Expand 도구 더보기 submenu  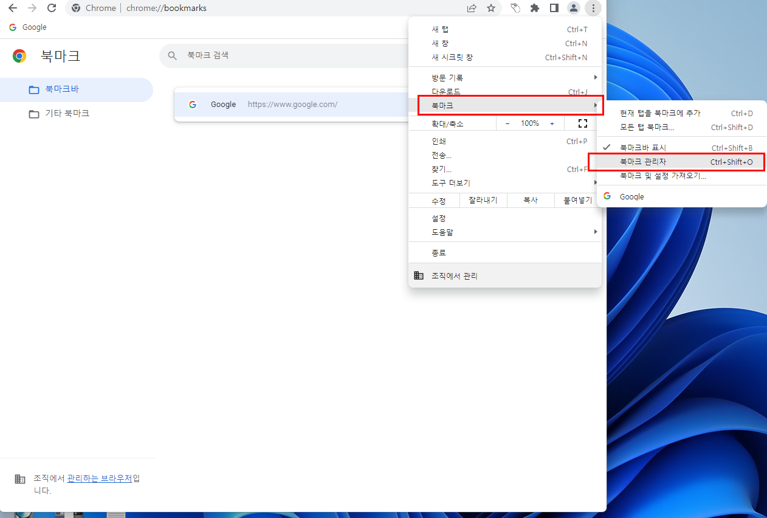[505, 183]
